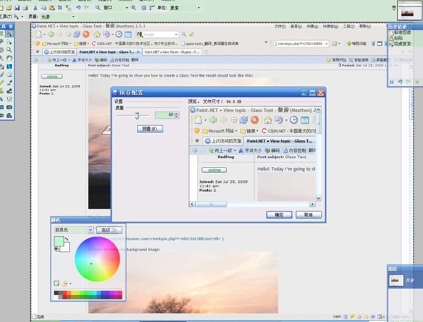Step back one action in History panel

400,82
